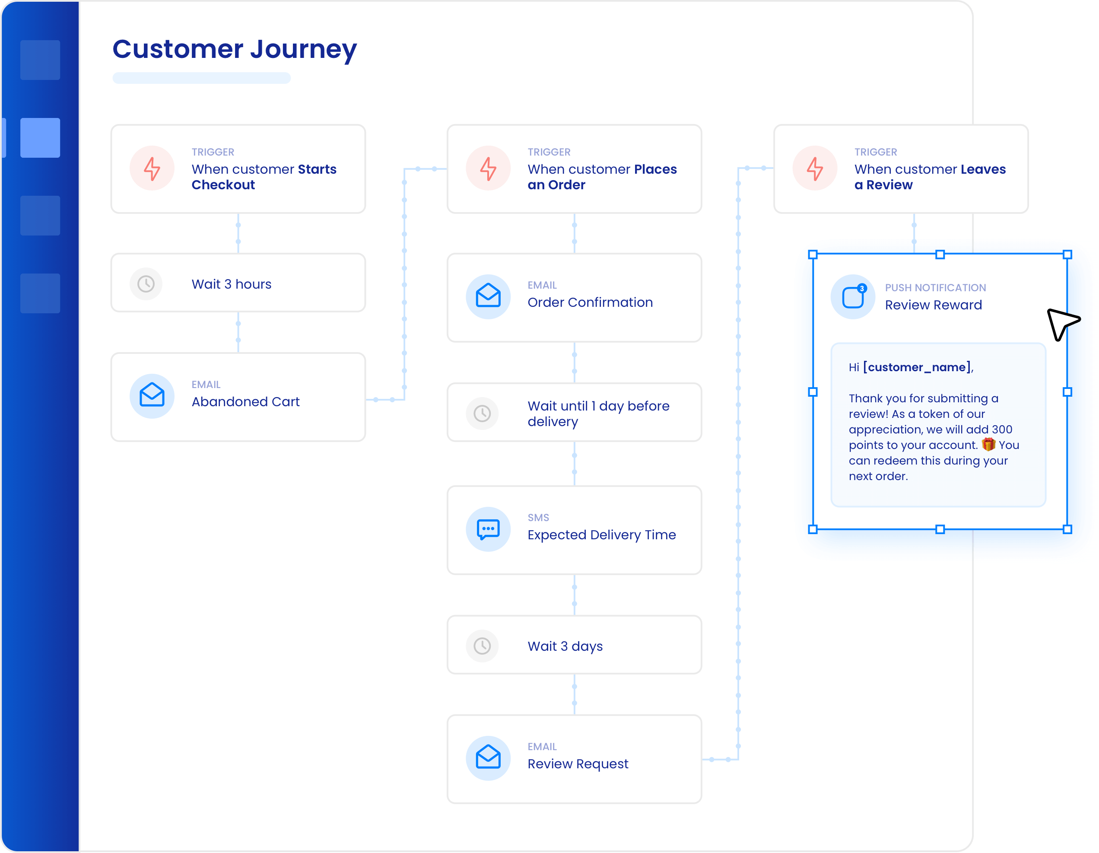Select the Wait 3 hours step
The image size is (1099, 853).
tap(238, 283)
